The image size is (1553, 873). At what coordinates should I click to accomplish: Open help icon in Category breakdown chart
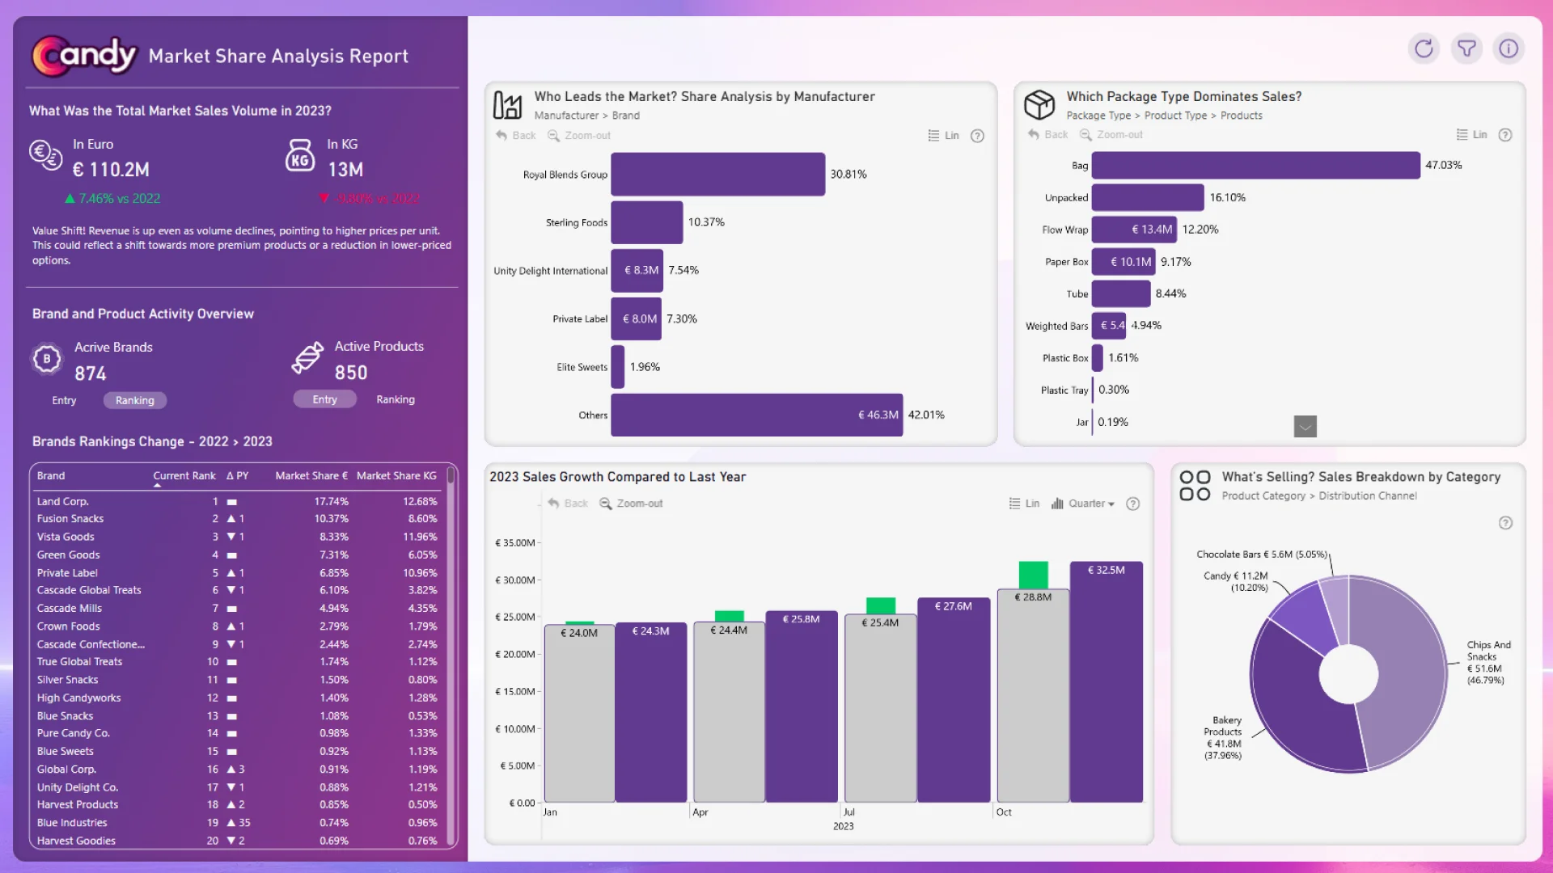point(1505,523)
